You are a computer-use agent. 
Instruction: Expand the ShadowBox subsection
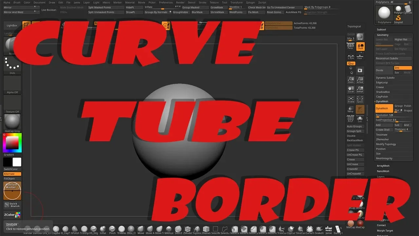tap(383, 92)
